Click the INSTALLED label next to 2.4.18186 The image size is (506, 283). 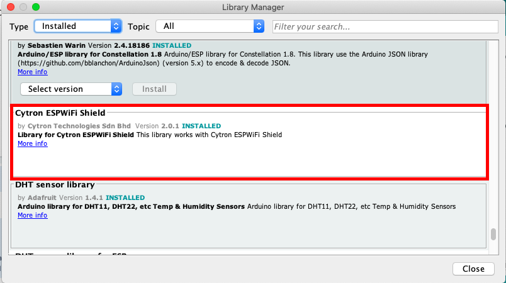click(x=172, y=45)
